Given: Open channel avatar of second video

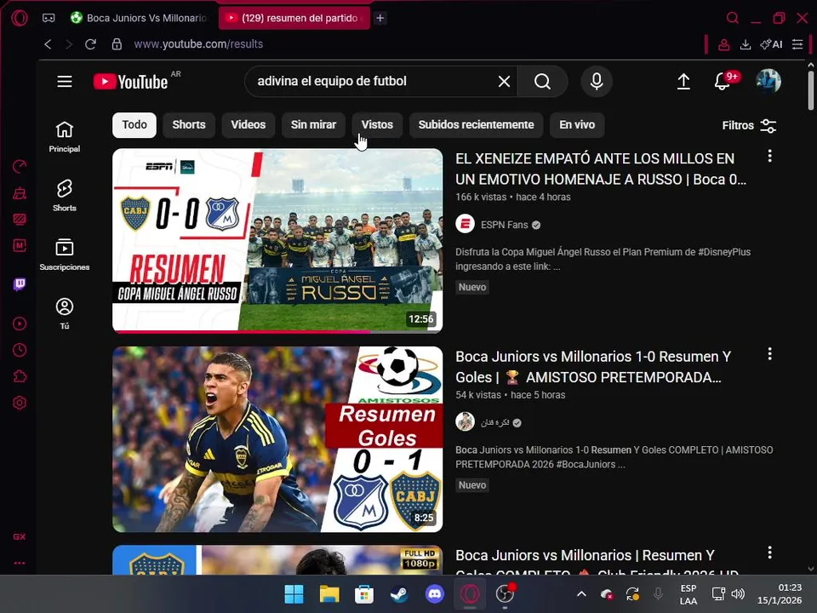Looking at the screenshot, I should coord(465,421).
